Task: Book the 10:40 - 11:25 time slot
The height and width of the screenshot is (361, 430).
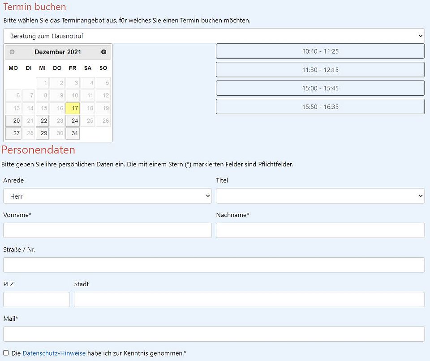Action: tap(320, 51)
